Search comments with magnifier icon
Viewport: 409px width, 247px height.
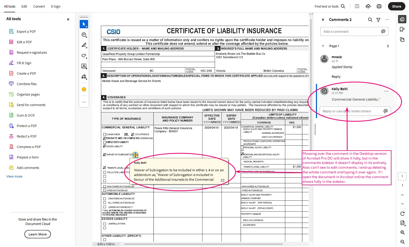370,20
